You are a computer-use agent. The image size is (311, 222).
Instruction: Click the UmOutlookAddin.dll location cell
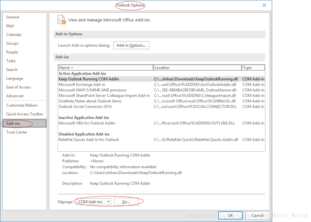click(x=195, y=85)
